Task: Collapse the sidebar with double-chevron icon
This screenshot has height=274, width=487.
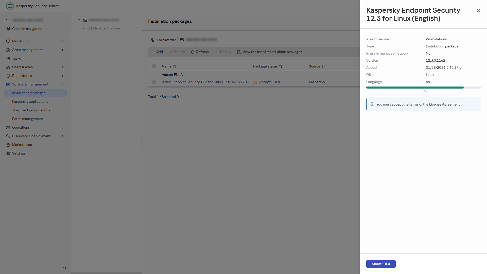Action: [x=65, y=268]
